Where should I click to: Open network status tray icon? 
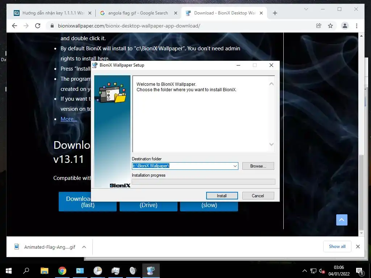(313, 271)
